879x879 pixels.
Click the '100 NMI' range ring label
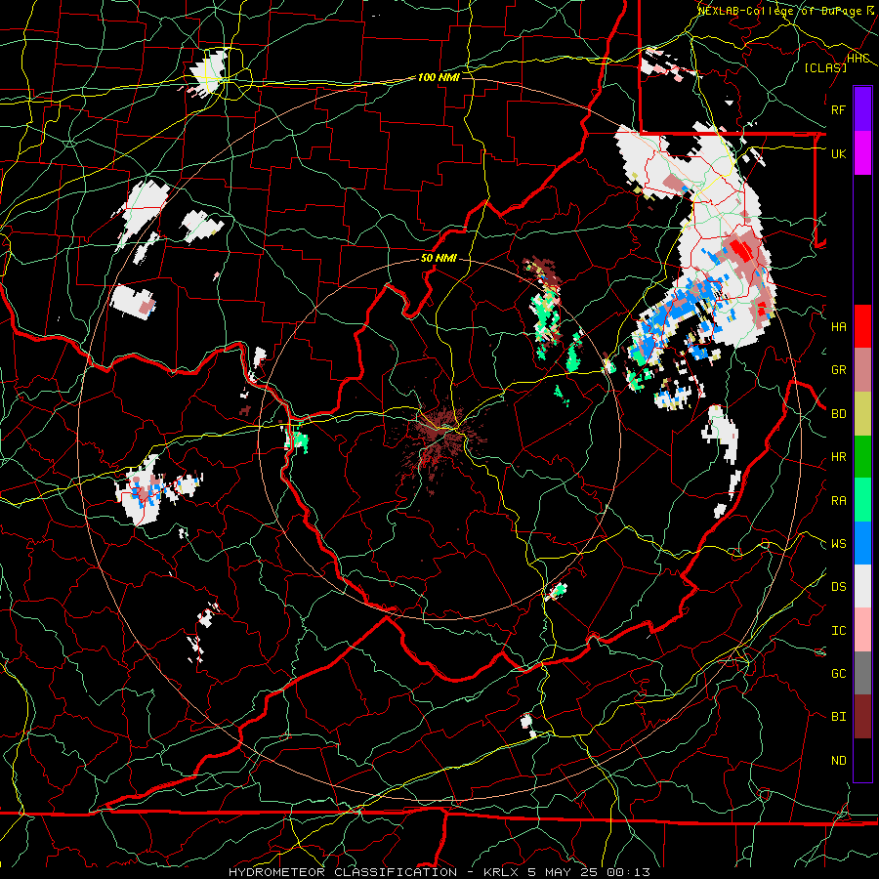point(439,77)
